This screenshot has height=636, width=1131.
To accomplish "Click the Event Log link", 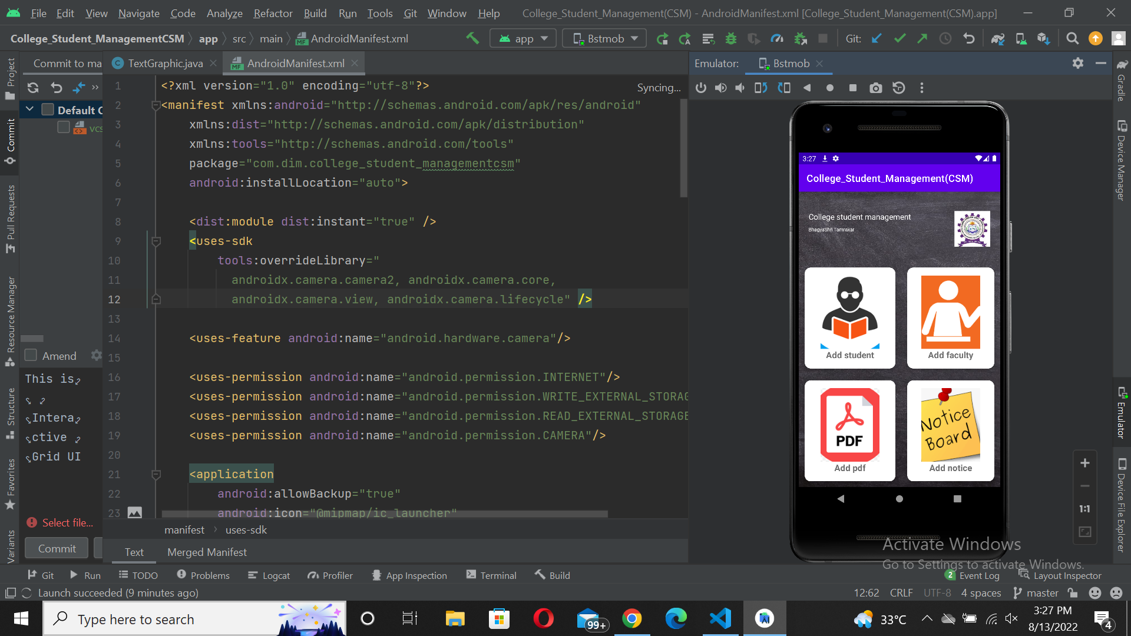I will pos(978,575).
